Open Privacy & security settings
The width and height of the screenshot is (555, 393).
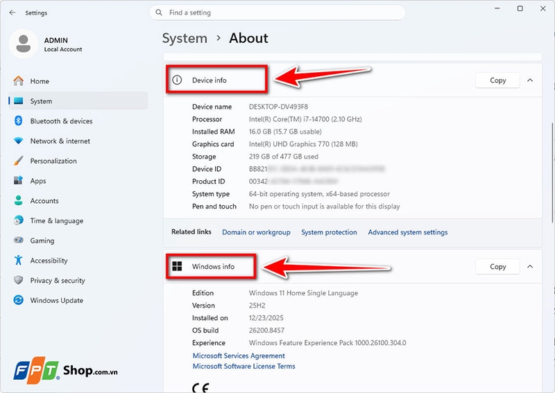click(x=78, y=280)
